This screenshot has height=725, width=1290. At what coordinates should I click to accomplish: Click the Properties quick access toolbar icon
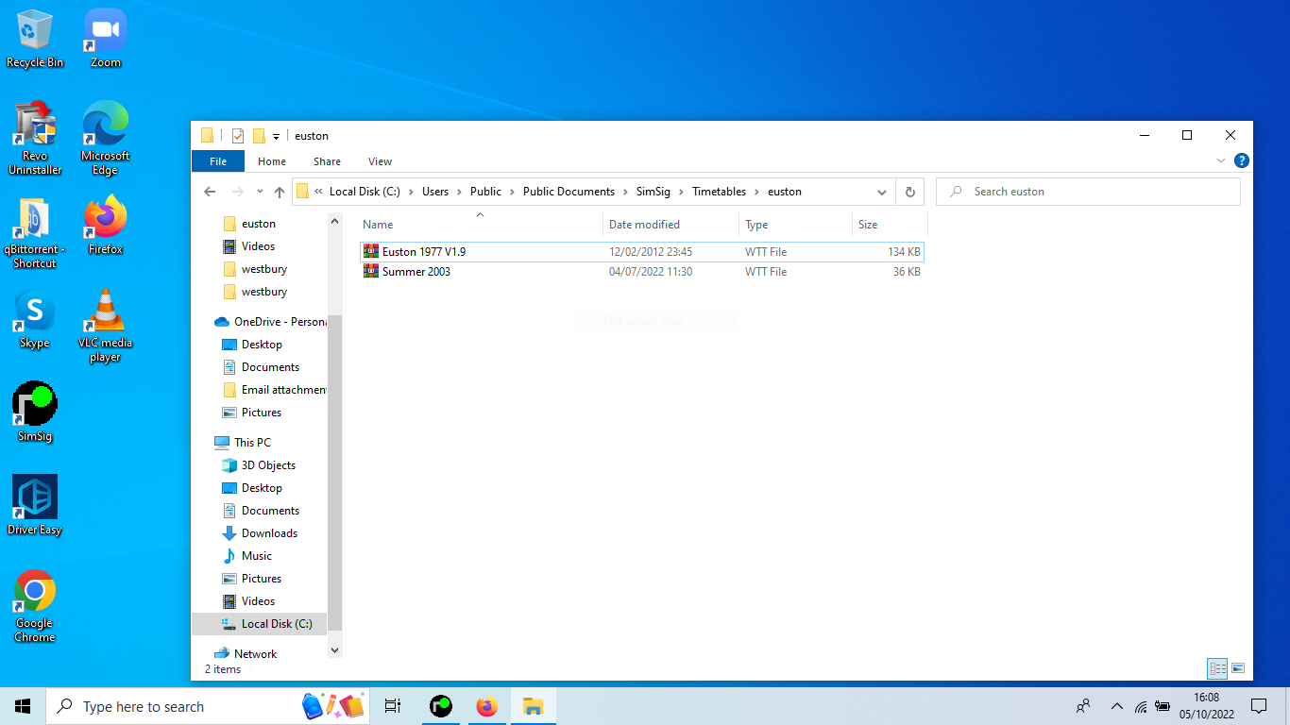[x=238, y=136]
